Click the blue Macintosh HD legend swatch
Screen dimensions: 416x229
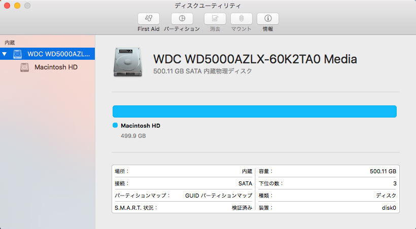click(x=115, y=125)
